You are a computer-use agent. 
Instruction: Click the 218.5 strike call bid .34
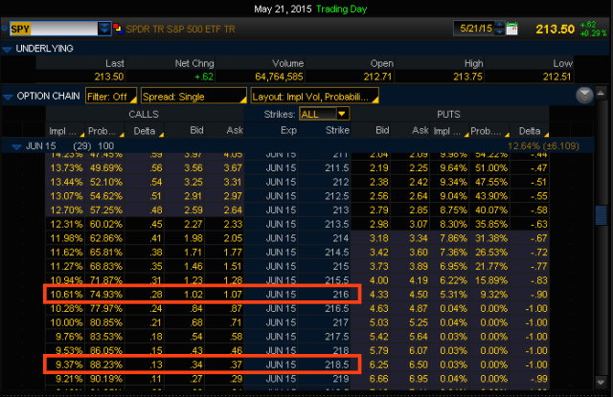[196, 364]
